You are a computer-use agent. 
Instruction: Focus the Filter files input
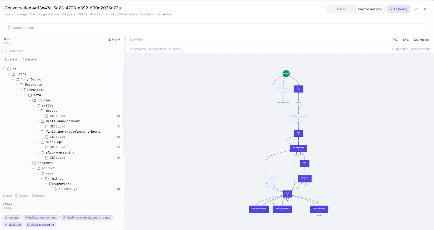click(x=62, y=51)
